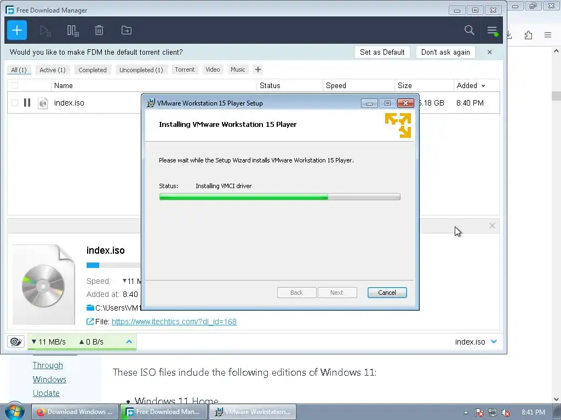561x420 pixels.
Task: Click the disabled Next button in installer
Action: coord(337,293)
